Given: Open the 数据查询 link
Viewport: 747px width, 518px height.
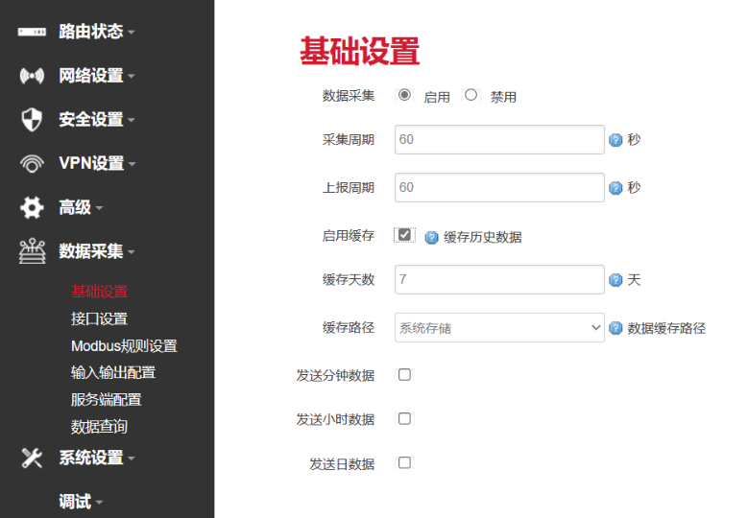Looking at the screenshot, I should tap(99, 426).
